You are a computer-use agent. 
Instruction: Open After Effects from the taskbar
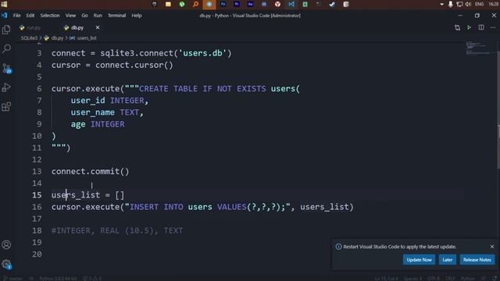coord(250,4)
